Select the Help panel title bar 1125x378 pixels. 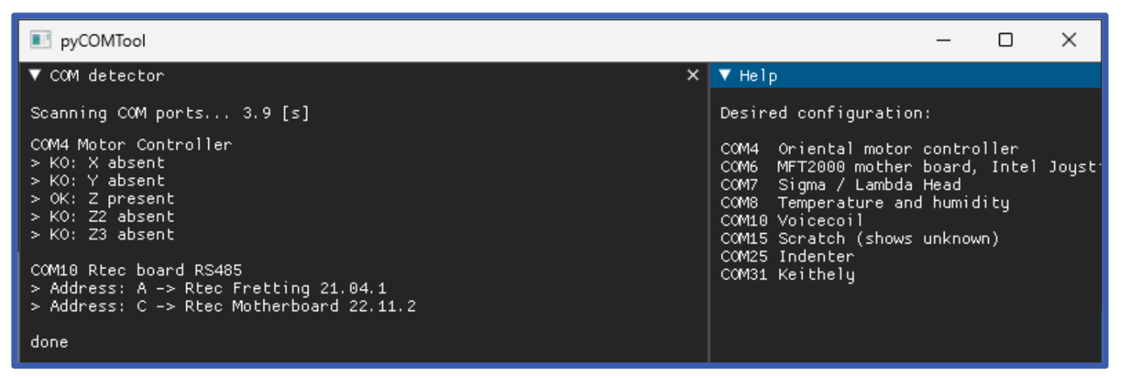[x=906, y=75]
